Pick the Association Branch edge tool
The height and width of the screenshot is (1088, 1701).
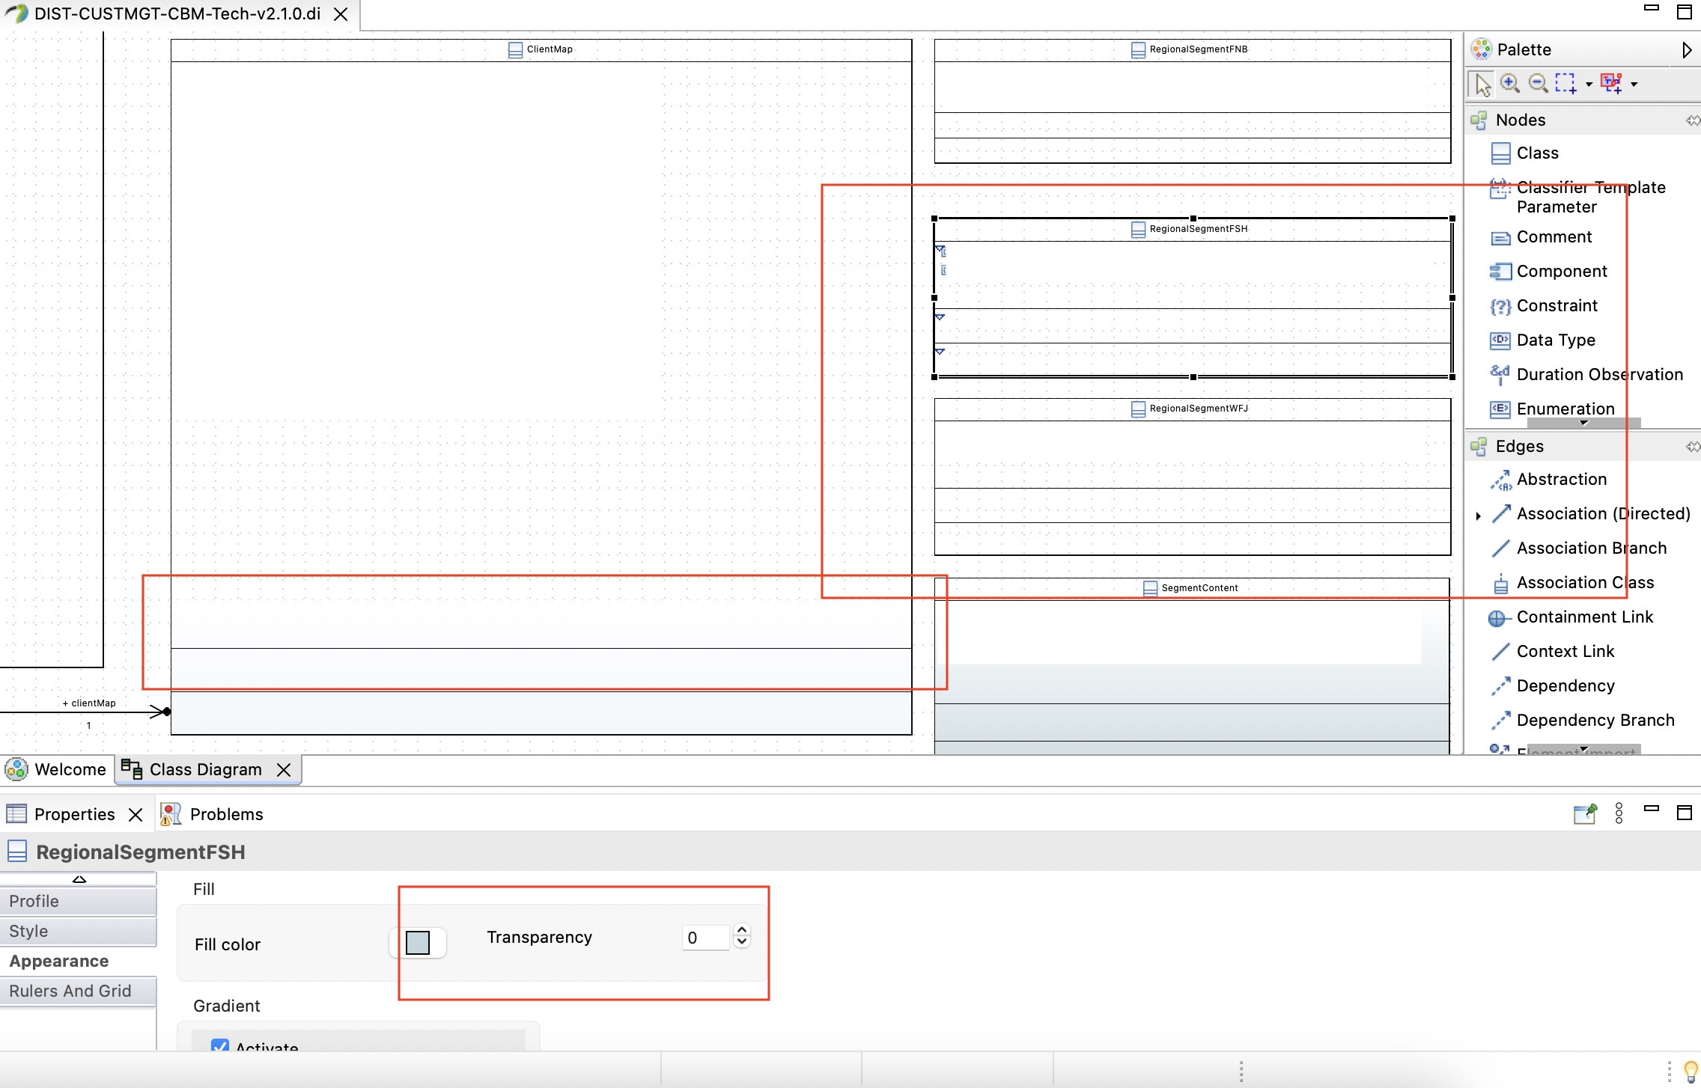point(1579,548)
